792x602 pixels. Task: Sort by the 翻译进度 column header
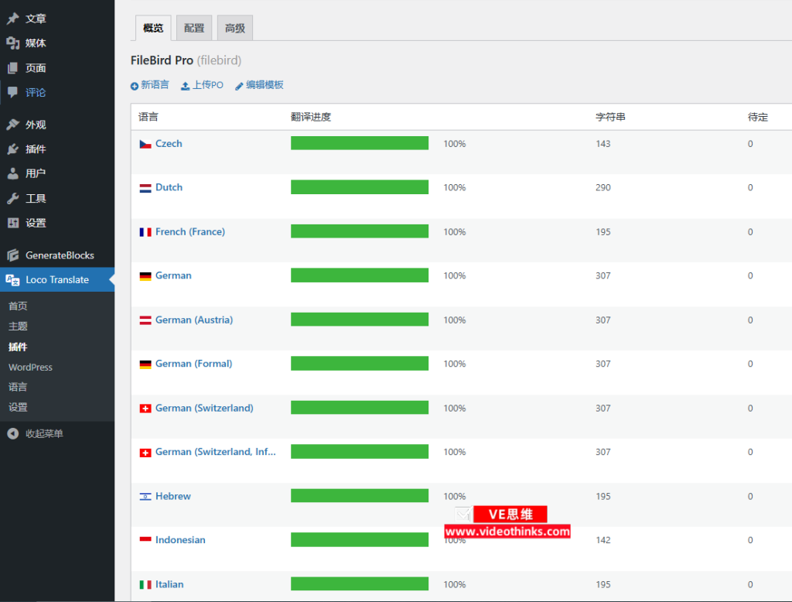point(311,118)
